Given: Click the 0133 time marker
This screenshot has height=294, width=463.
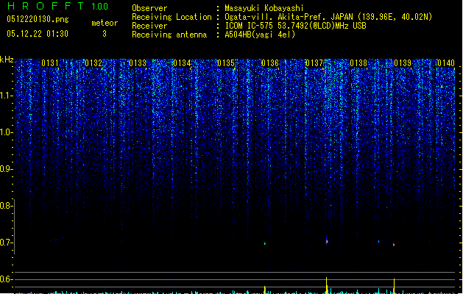Looking at the screenshot, I should pyautogui.click(x=138, y=63).
